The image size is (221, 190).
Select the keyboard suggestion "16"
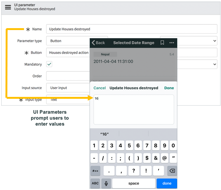tap(105, 134)
